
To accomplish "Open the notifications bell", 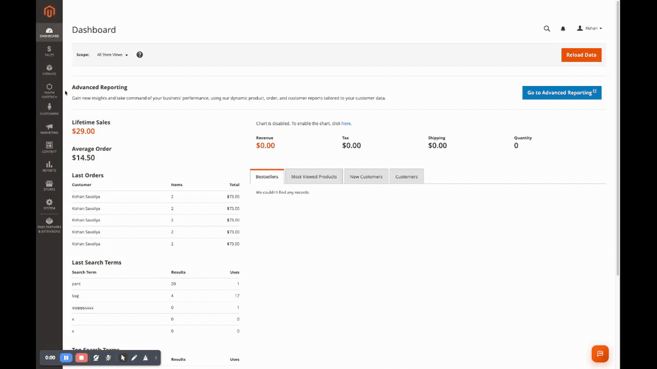I will [563, 28].
